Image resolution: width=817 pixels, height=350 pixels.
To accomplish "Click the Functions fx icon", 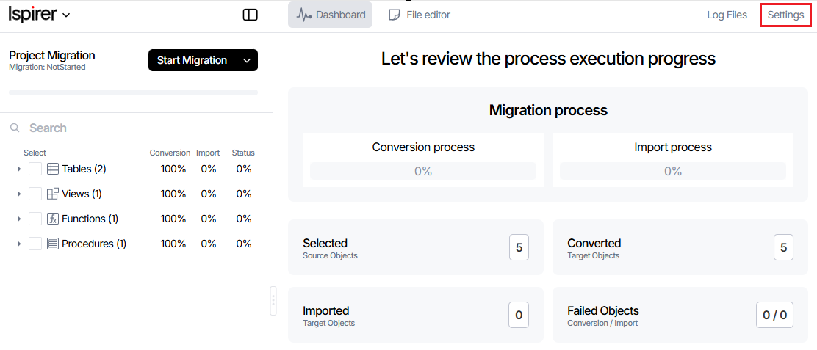I will (53, 219).
